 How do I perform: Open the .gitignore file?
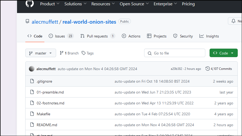[44, 81]
